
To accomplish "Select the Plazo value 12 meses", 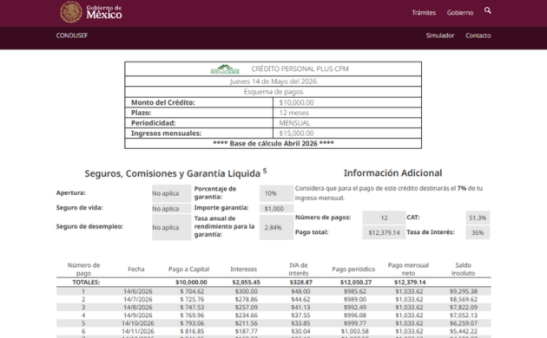I will (293, 113).
